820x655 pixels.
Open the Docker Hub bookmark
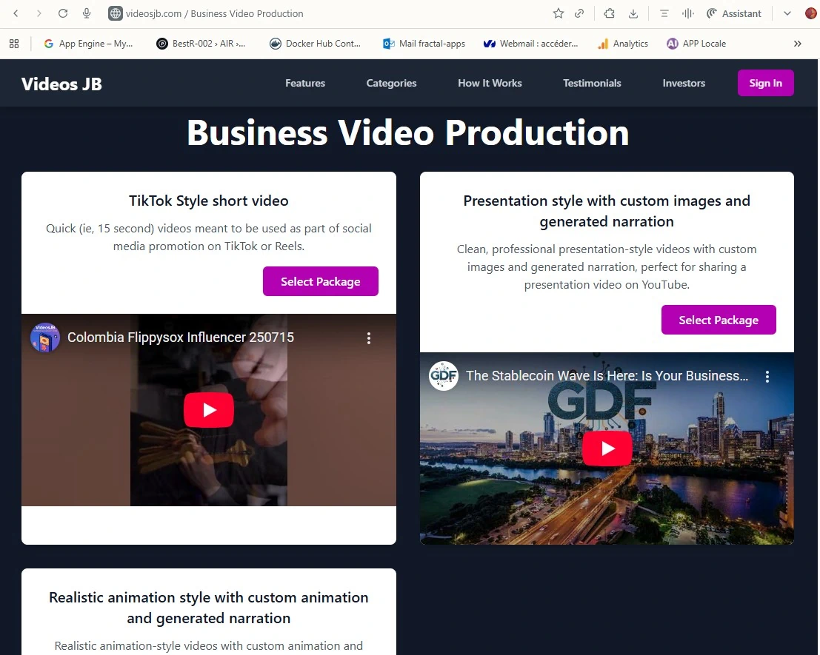[316, 44]
